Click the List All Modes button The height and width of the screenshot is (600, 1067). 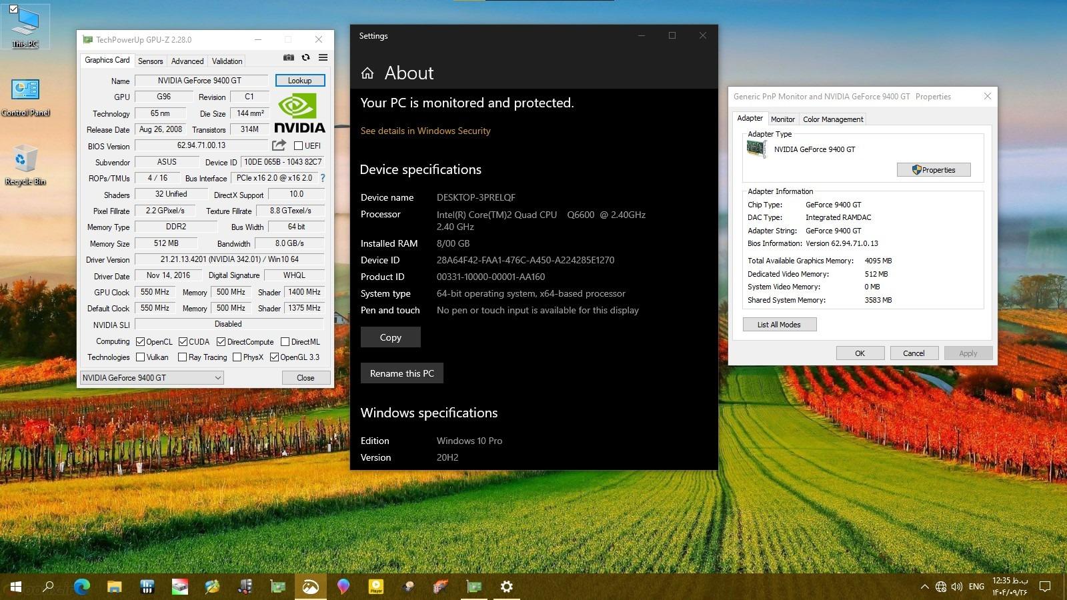click(x=779, y=325)
